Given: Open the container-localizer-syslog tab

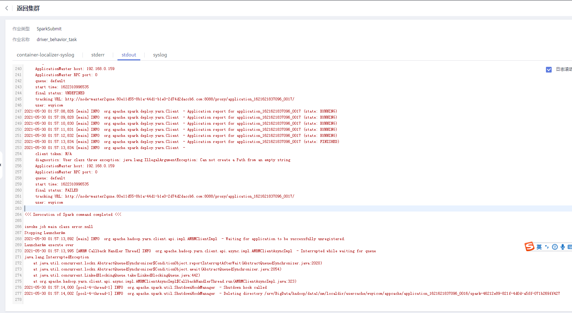Looking at the screenshot, I should [45, 55].
